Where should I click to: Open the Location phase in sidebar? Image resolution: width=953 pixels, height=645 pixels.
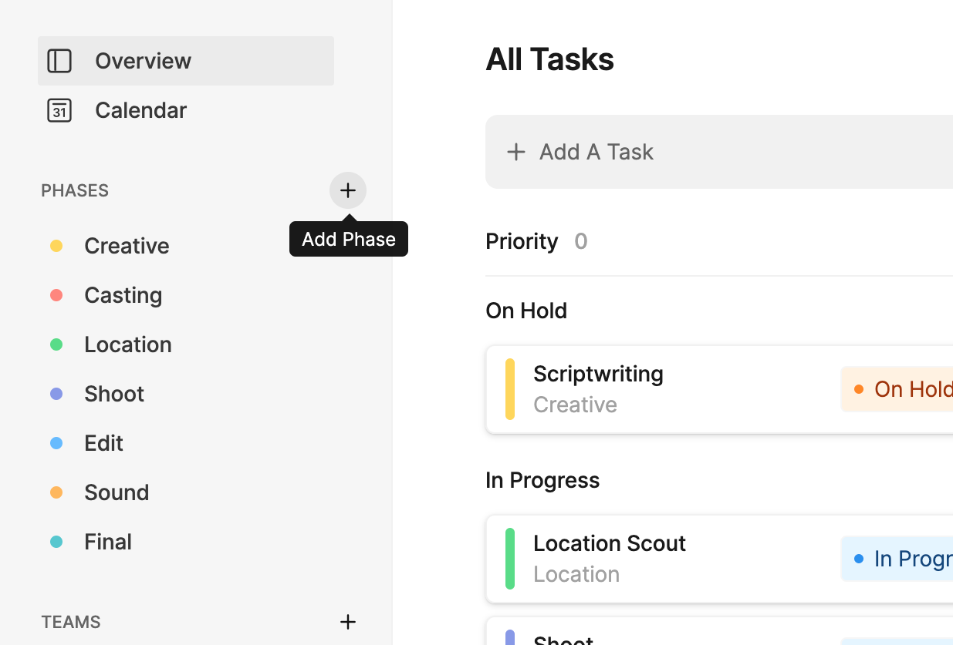(x=127, y=344)
